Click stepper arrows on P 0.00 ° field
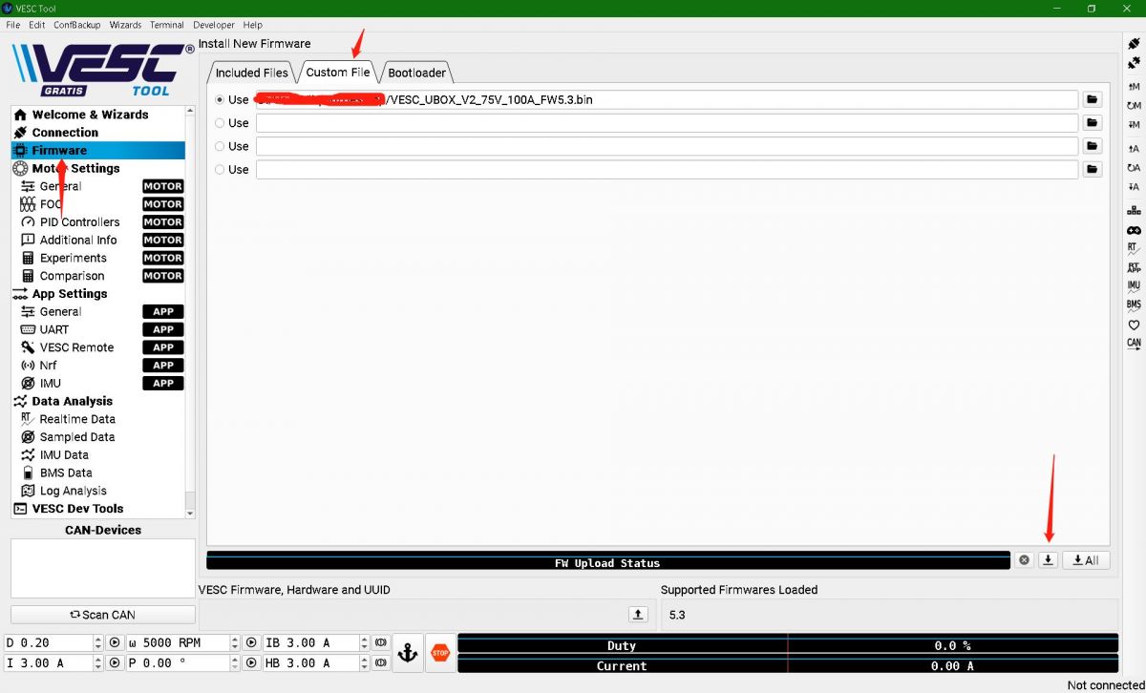1146x693 pixels. click(x=234, y=662)
